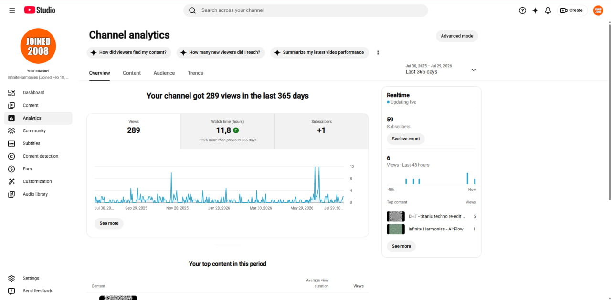Select the Subscribers metric card
The width and height of the screenshot is (611, 300).
pos(321,131)
